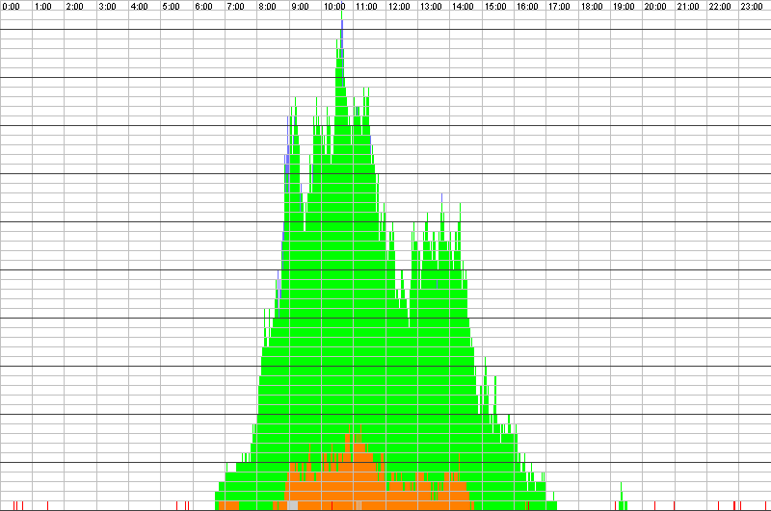Click the 16:00 time label
Viewport: 771px width, 511px height.
pyautogui.click(x=527, y=7)
